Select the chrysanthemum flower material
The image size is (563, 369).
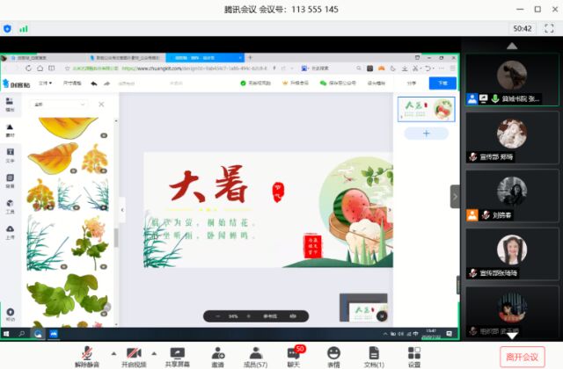[90, 242]
